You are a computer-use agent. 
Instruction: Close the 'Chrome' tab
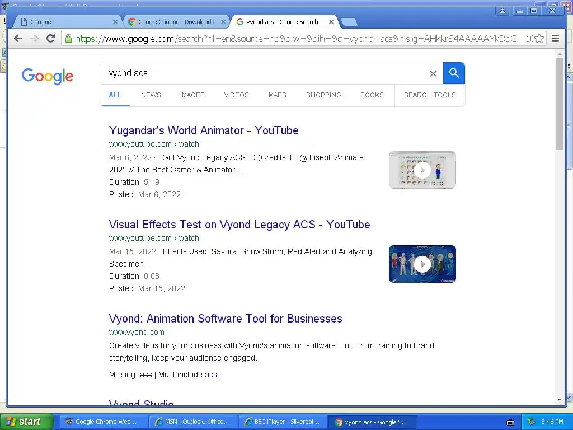[115, 22]
